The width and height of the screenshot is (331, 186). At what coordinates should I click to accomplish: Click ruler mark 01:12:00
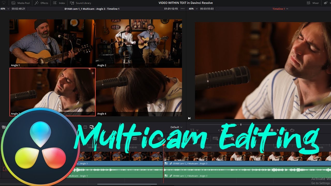tap(206, 148)
